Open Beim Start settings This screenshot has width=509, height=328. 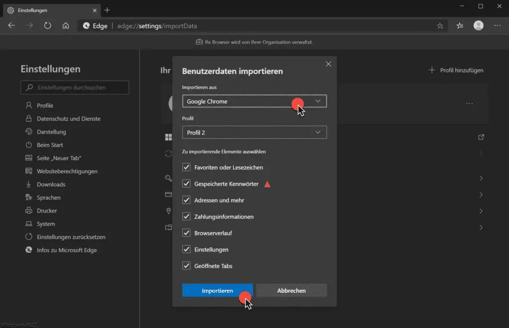click(50, 145)
